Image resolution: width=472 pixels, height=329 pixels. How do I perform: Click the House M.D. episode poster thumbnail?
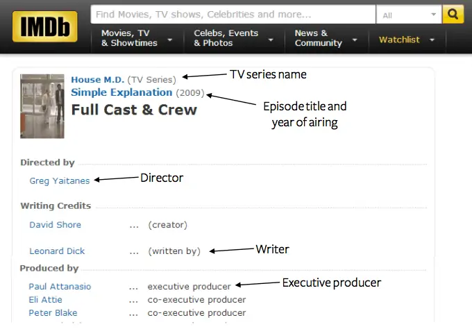coord(42,106)
